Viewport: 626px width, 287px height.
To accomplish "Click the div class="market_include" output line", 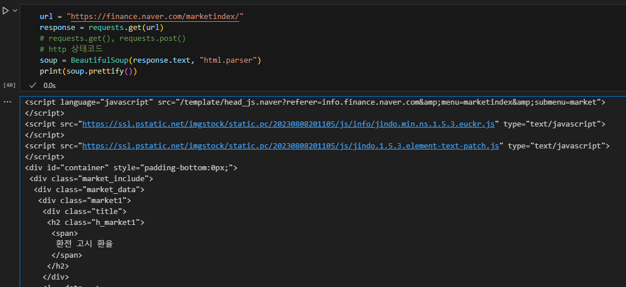I will coord(91,178).
